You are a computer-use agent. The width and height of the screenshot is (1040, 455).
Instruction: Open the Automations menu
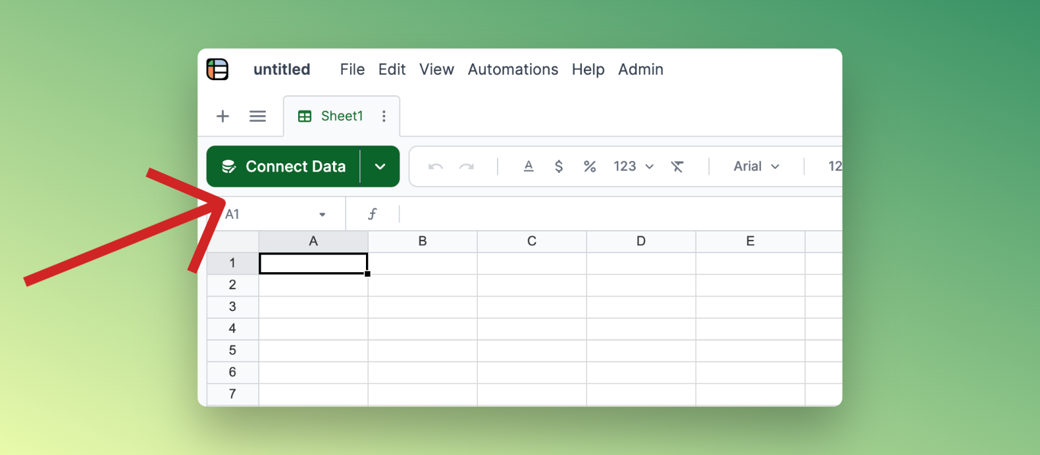tap(513, 69)
